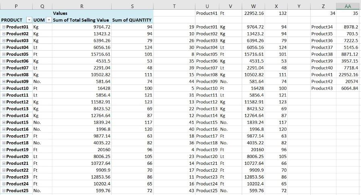Screen dimensions: 361x195
Task: Select Product42 cell in column Z
Action: click(323, 82)
